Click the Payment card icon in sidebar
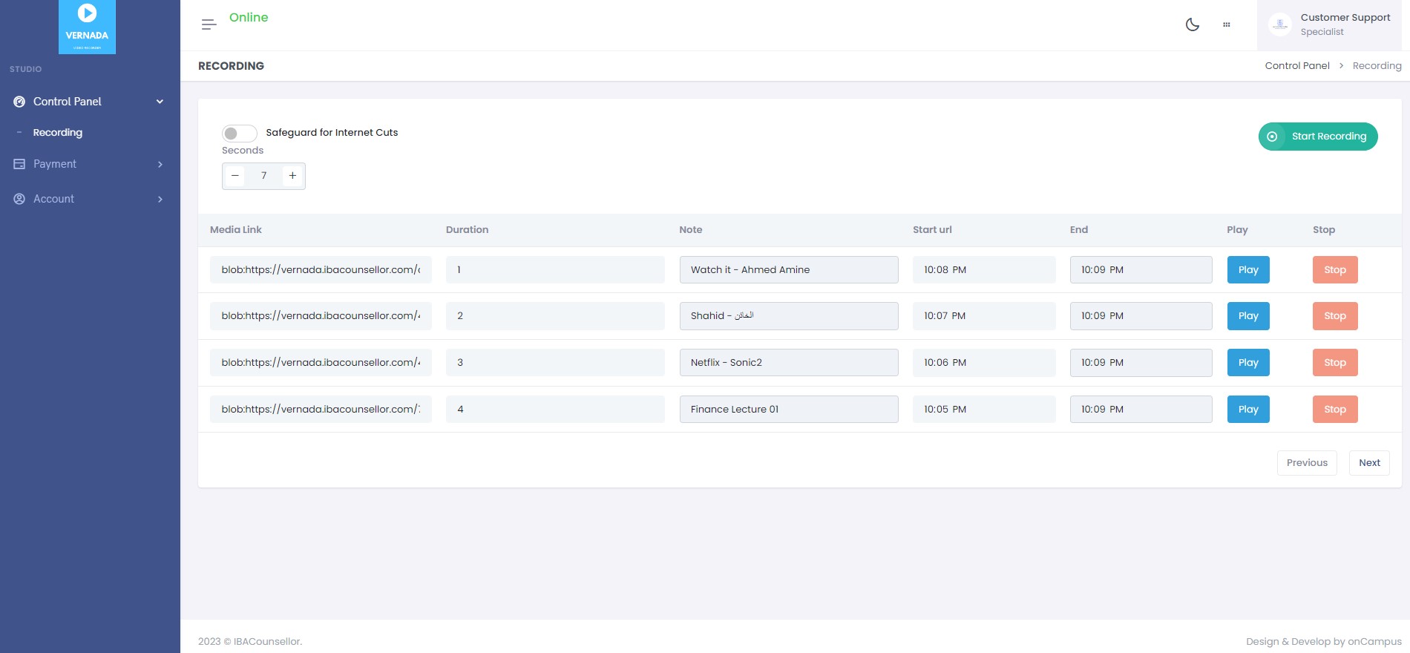The image size is (1410, 653). 19,164
